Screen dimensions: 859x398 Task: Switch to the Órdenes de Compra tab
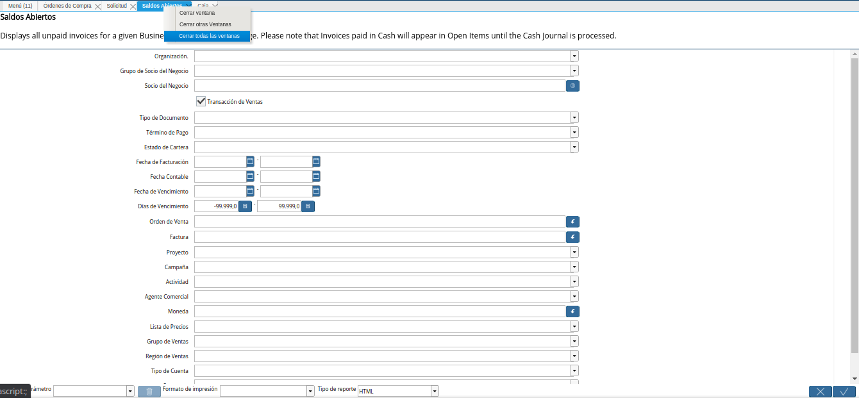coord(67,6)
